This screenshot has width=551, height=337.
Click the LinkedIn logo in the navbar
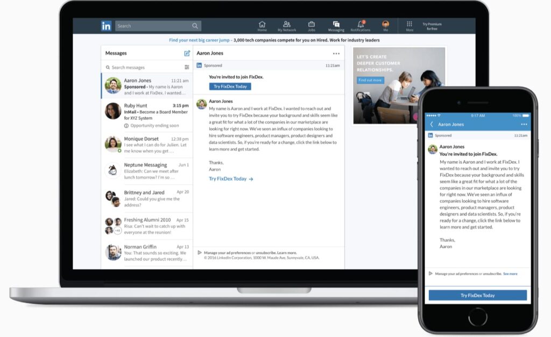(x=106, y=26)
